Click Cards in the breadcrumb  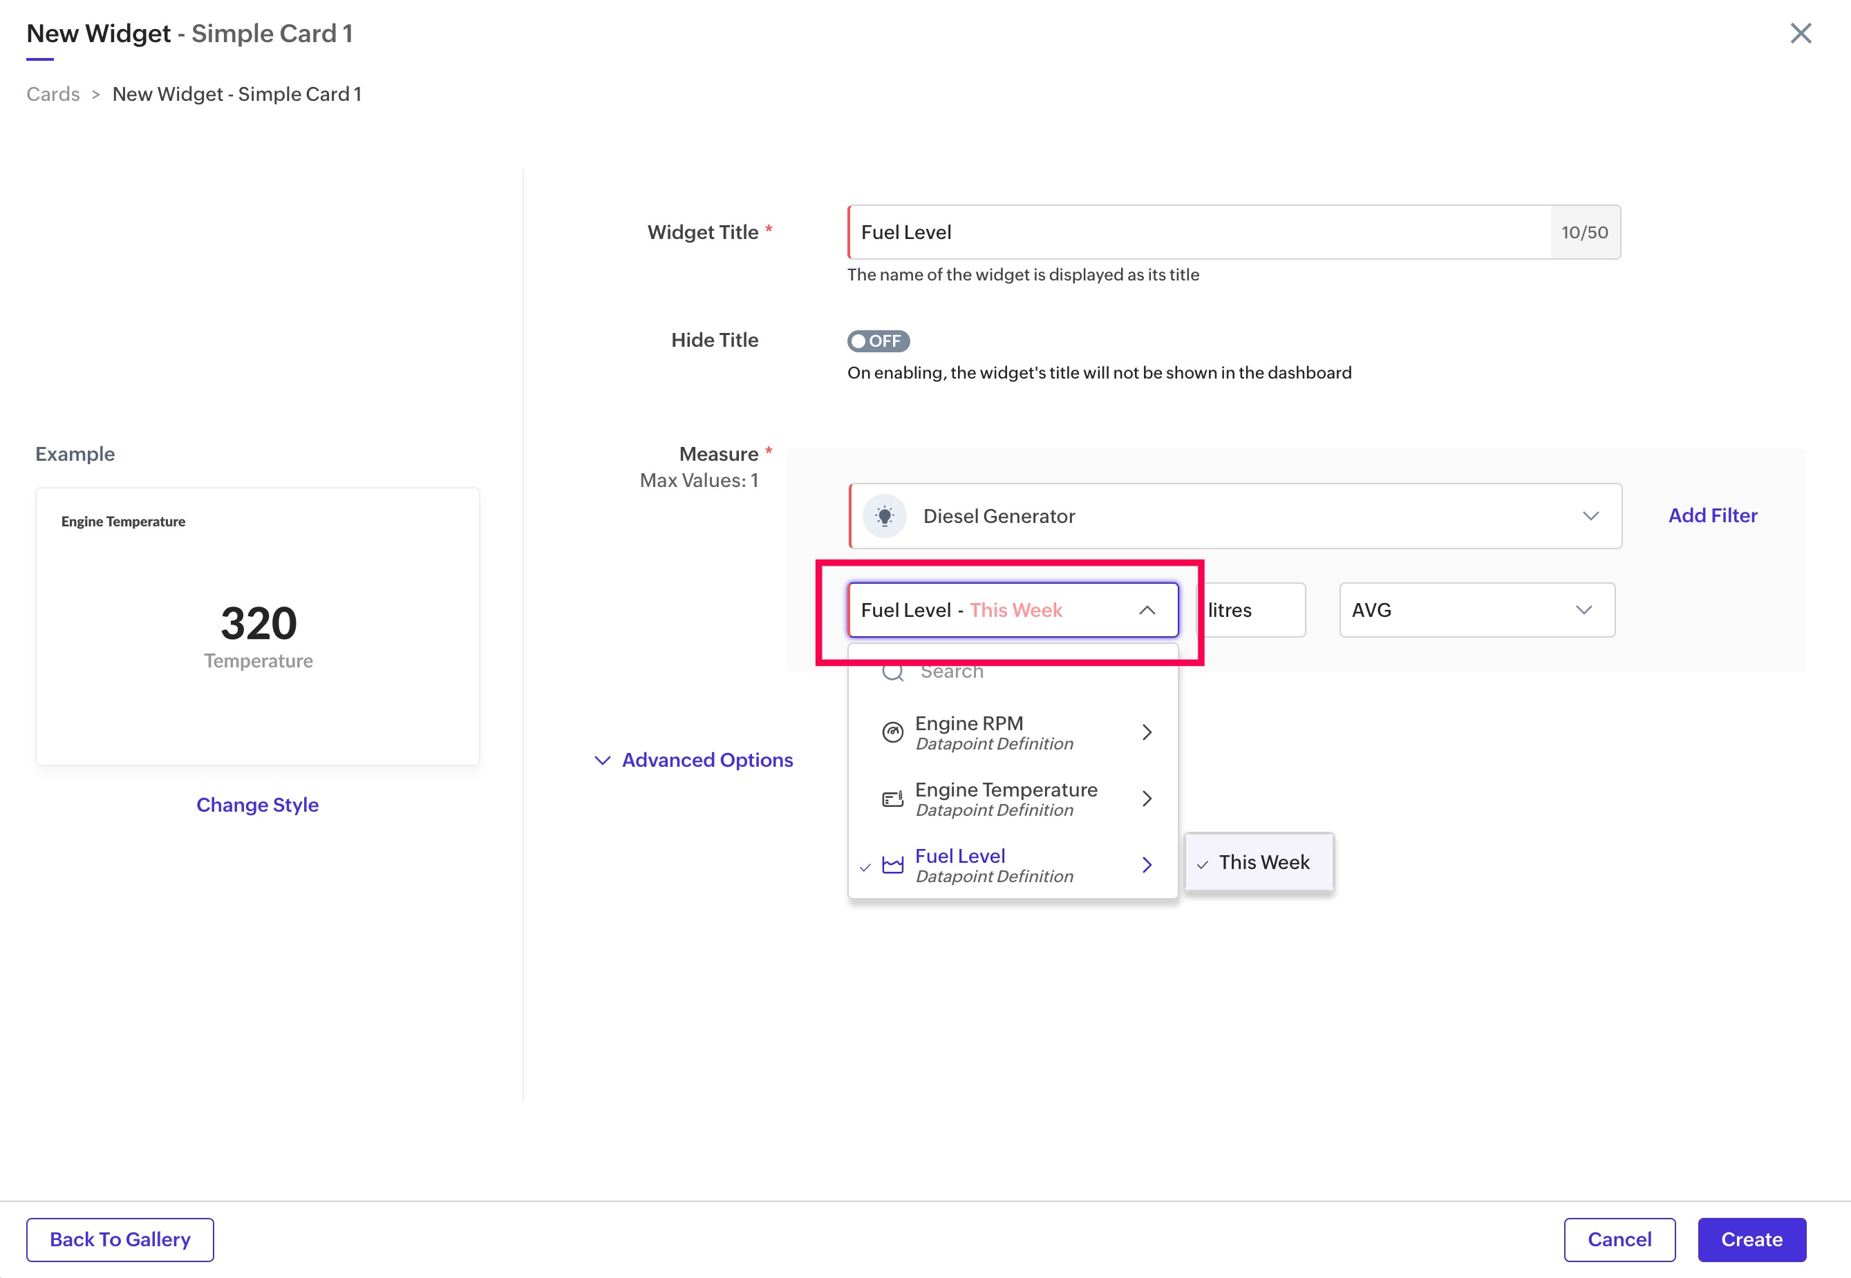pyautogui.click(x=53, y=95)
